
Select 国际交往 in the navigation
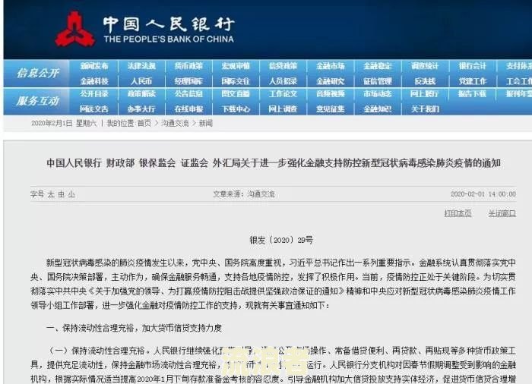coord(236,81)
